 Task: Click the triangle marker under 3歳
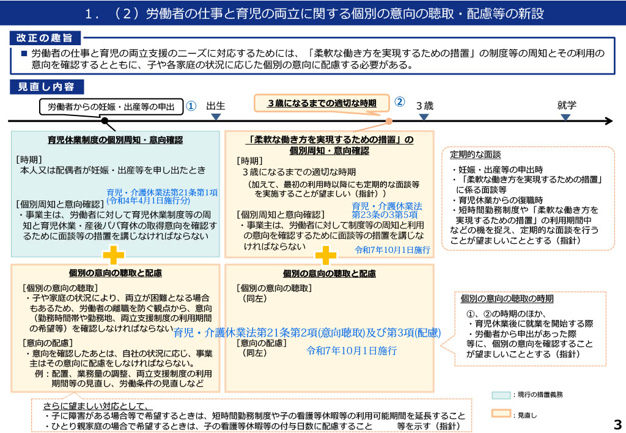coord(424,116)
